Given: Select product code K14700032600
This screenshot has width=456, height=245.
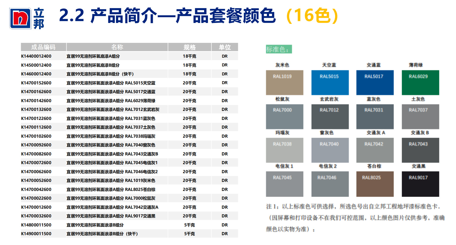Looking at the screenshot, I should pos(36,216).
